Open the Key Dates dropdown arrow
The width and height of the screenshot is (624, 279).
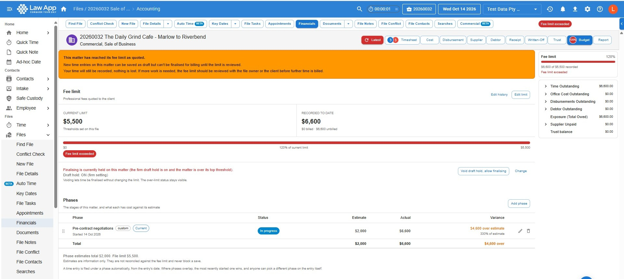tap(235, 24)
